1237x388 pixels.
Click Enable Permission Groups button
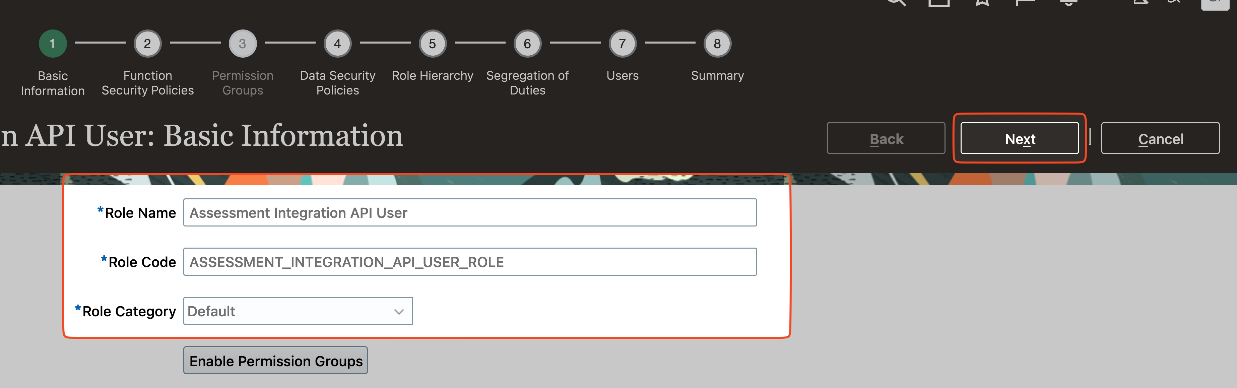[276, 361]
